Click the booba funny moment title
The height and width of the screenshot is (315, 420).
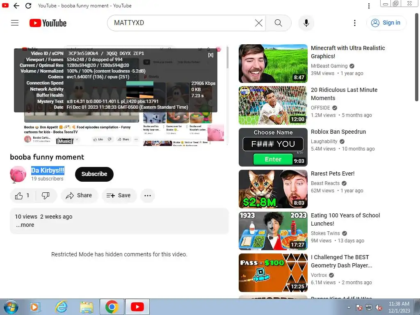point(47,157)
